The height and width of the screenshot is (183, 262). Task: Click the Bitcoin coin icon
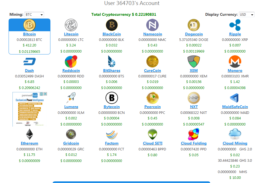29,25
